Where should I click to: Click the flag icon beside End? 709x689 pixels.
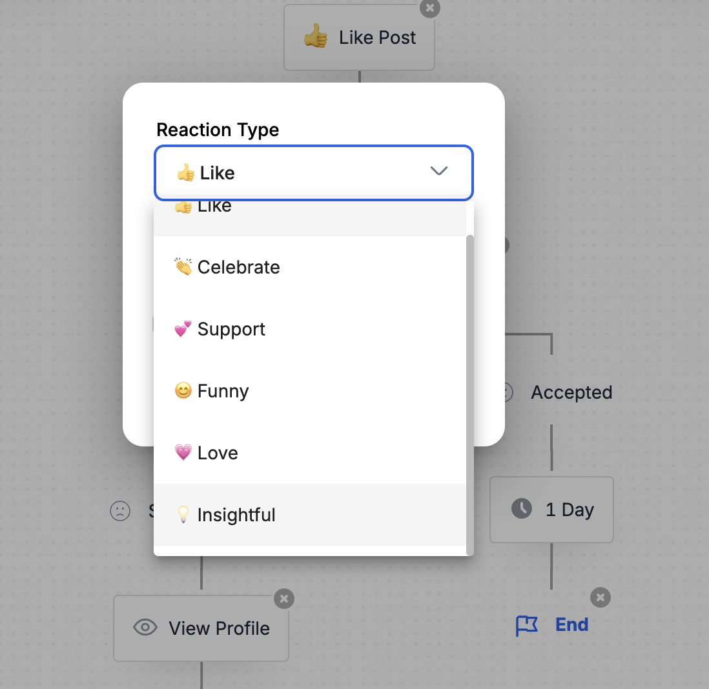[527, 625]
